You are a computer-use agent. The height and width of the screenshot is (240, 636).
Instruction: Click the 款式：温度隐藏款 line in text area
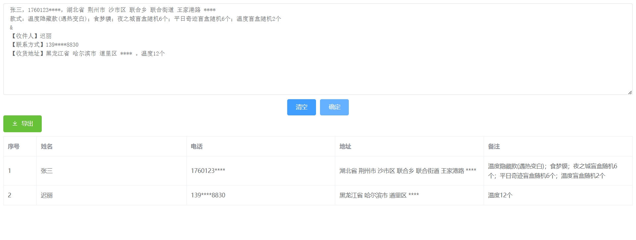[146, 19]
